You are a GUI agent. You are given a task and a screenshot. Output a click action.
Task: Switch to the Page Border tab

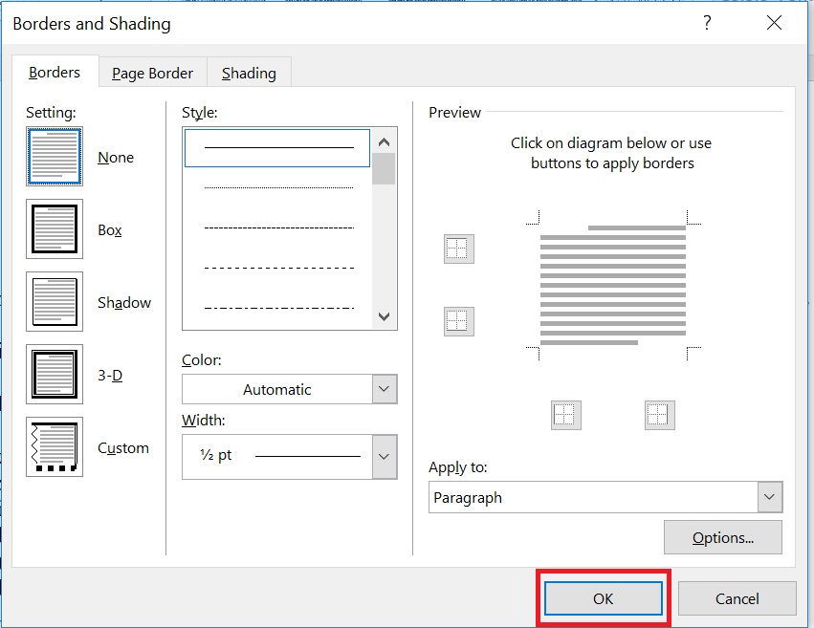coord(153,73)
